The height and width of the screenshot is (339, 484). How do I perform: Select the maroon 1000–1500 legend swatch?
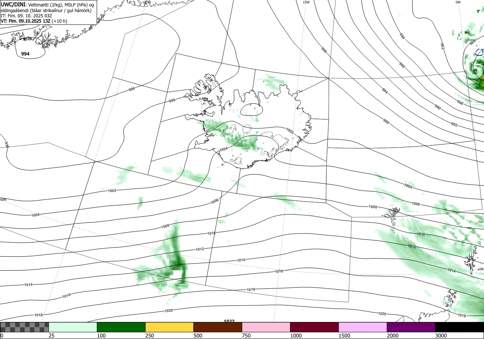(x=315, y=327)
